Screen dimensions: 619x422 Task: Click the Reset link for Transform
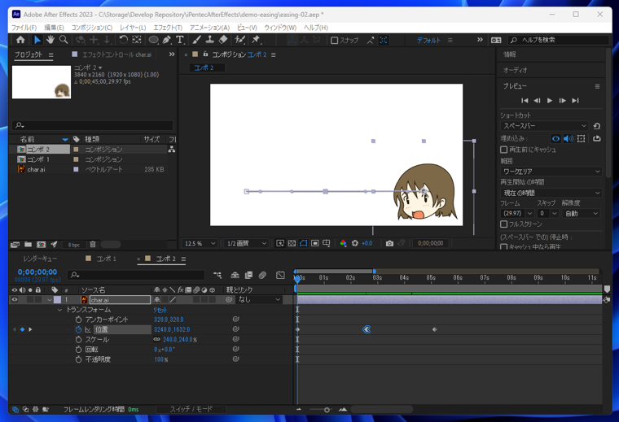point(160,310)
